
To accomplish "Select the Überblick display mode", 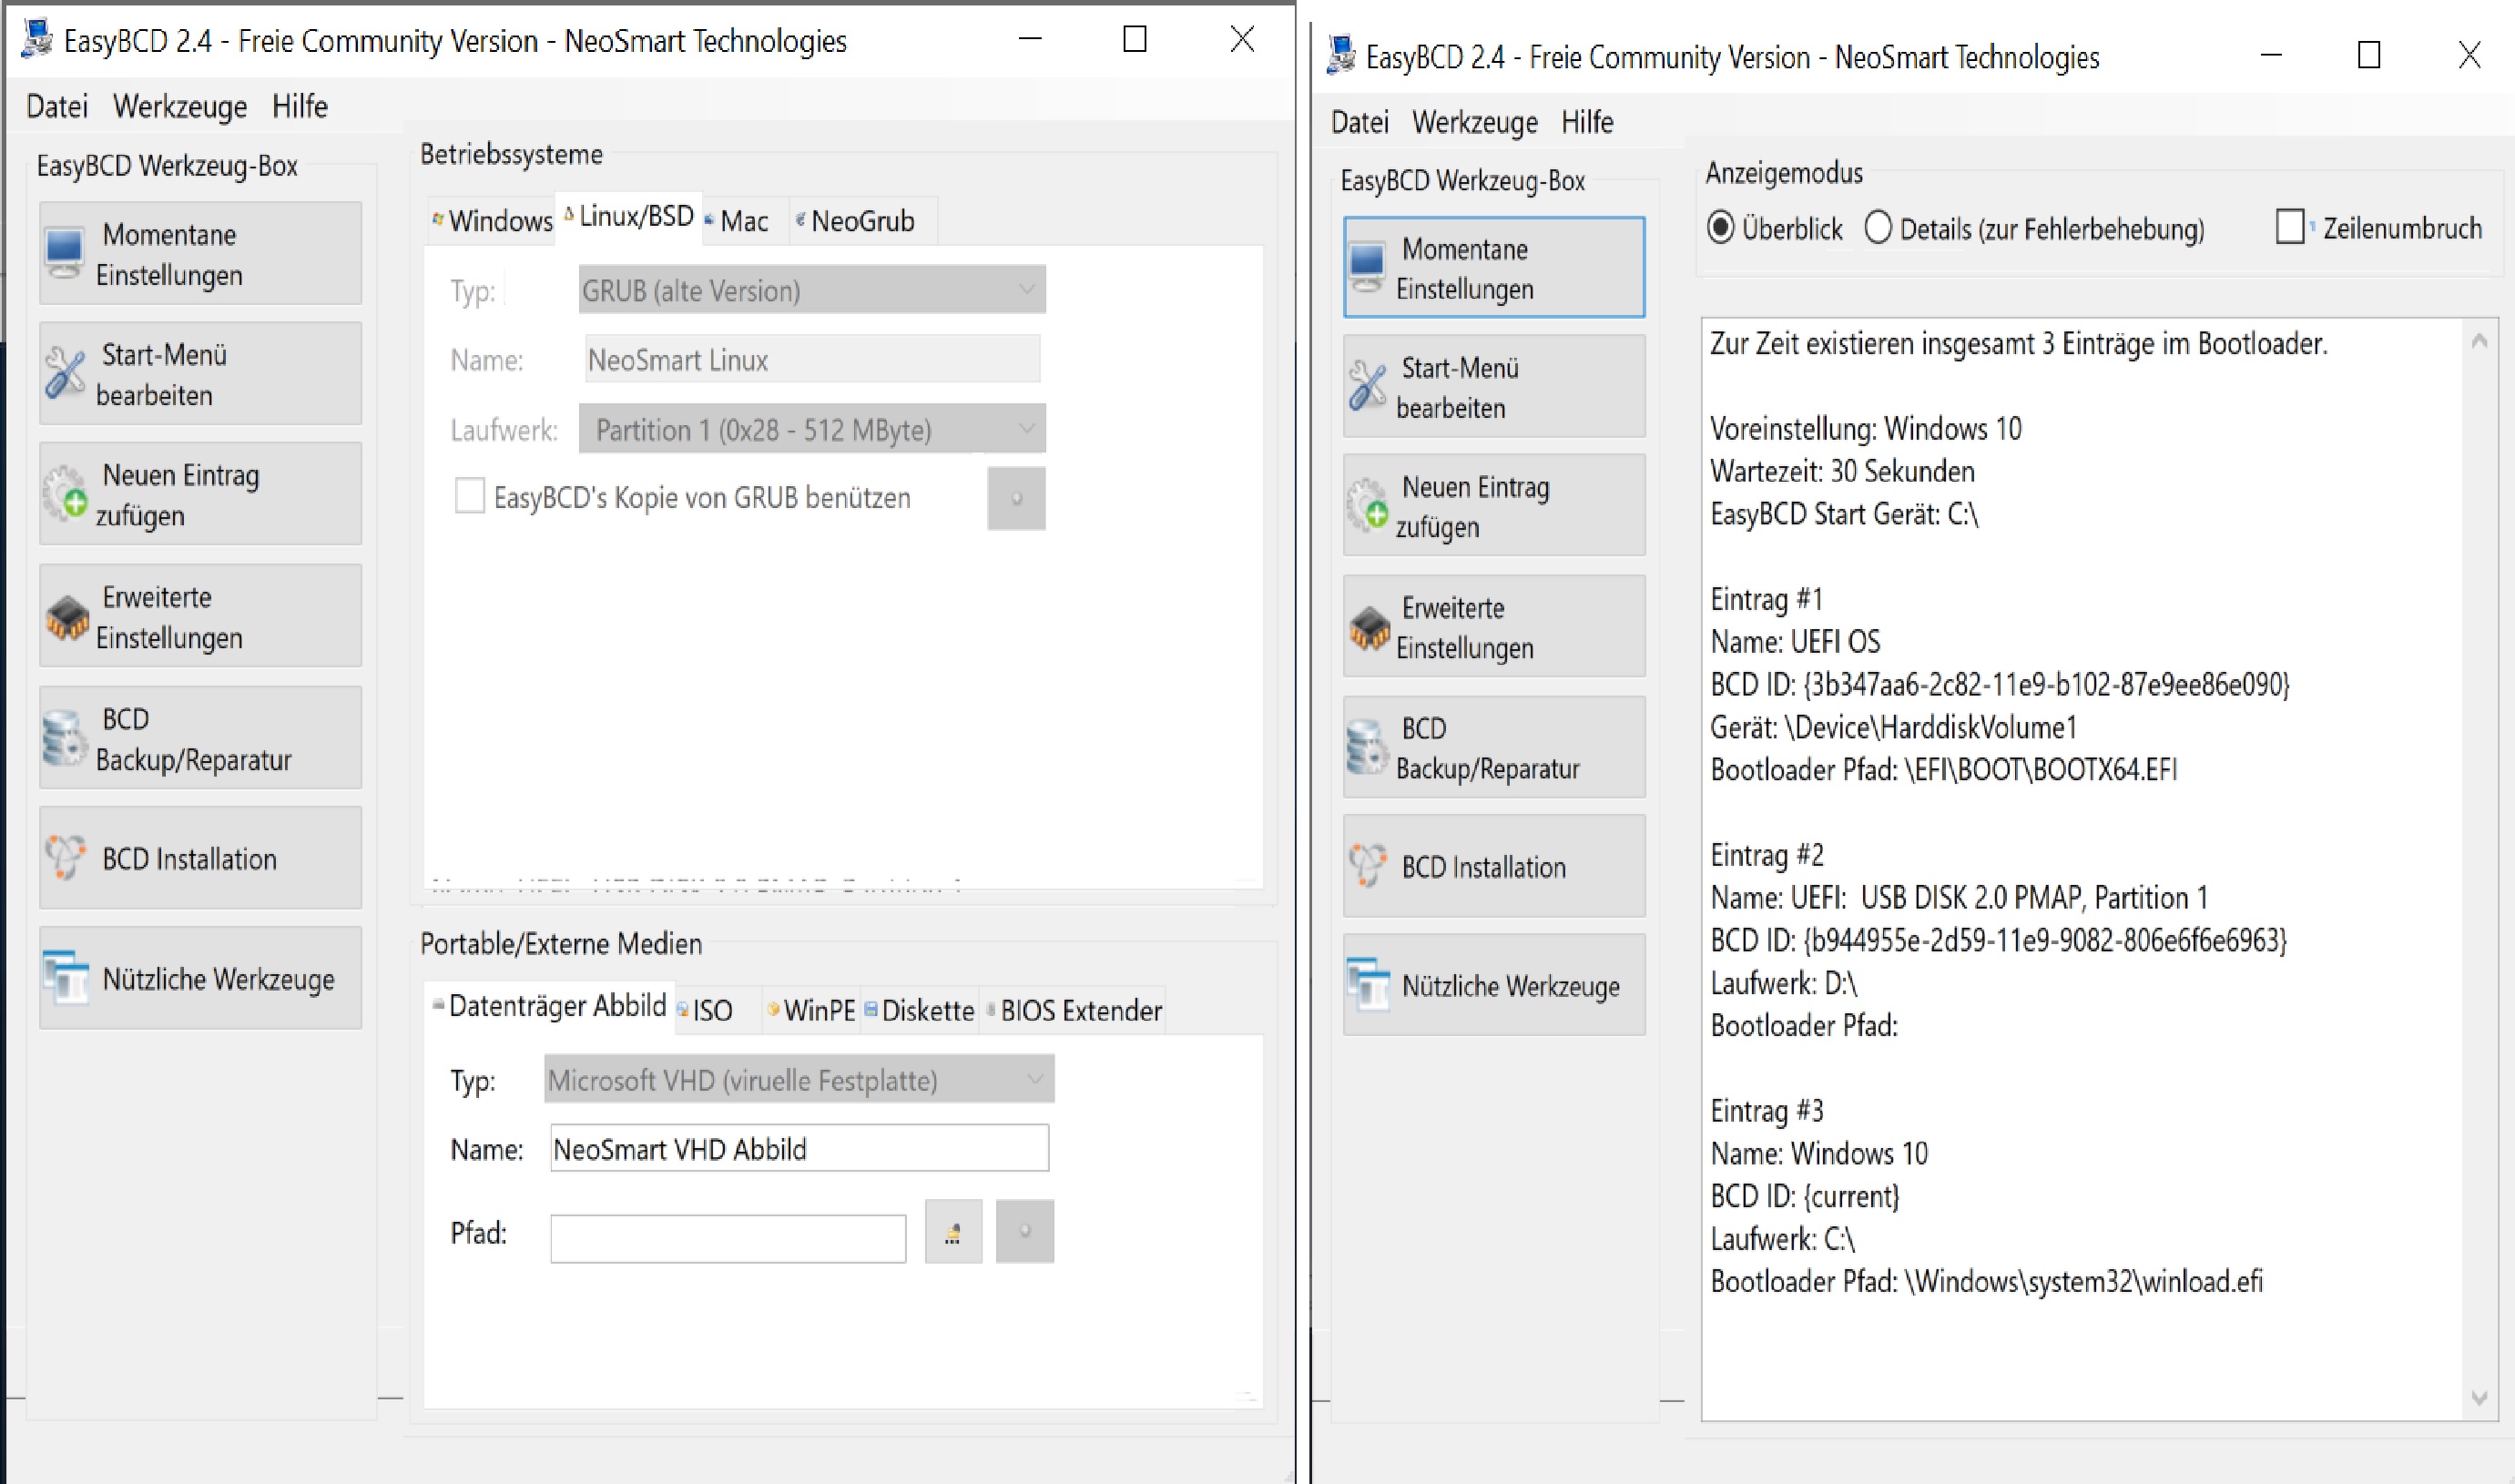I will pos(1720,228).
